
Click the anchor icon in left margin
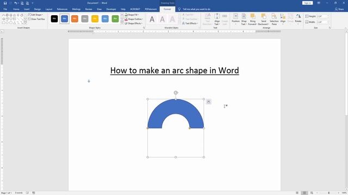(x=89, y=81)
